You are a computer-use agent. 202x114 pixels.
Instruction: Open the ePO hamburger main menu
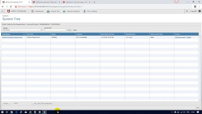coord(2,11)
